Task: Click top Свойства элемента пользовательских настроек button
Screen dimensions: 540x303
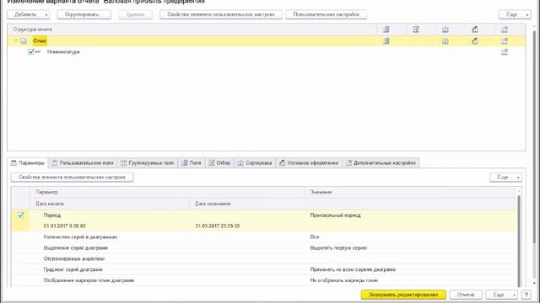Action: [221, 14]
